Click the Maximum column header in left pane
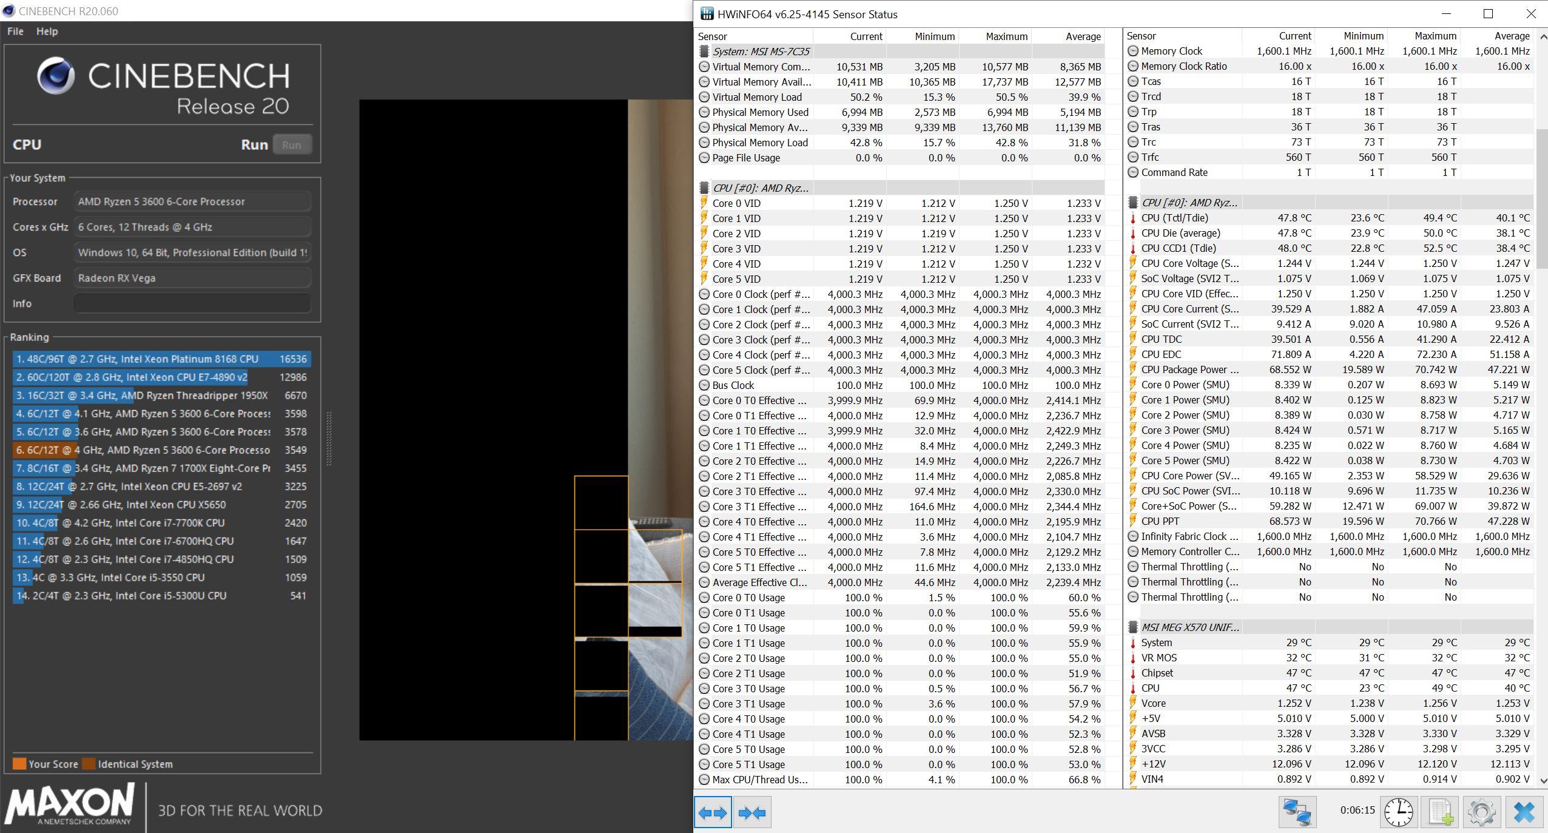 coord(1006,36)
